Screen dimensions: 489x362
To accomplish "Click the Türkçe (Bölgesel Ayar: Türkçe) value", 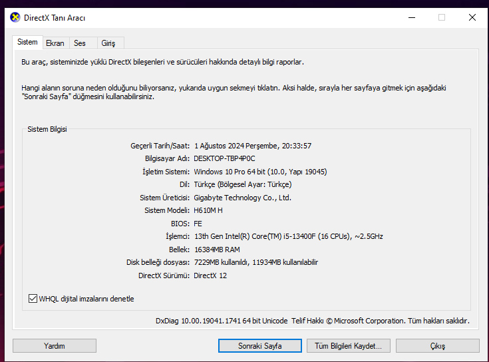I will (243, 184).
